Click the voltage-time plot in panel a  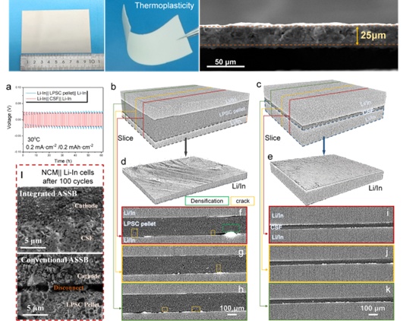pos(63,119)
